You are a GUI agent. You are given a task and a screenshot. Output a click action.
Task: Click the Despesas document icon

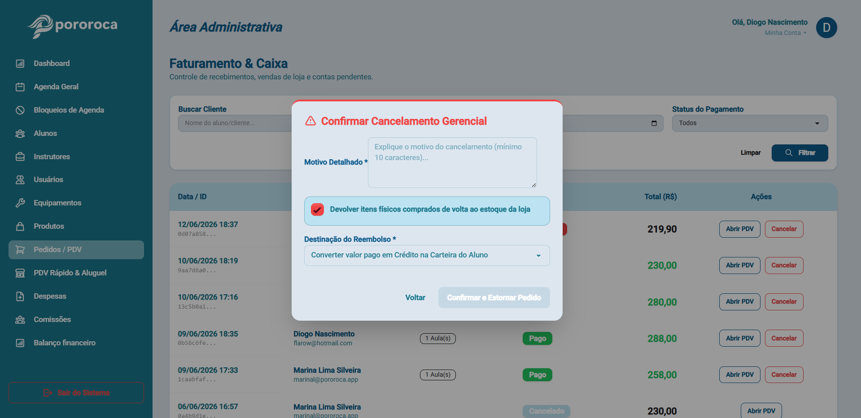coord(20,296)
